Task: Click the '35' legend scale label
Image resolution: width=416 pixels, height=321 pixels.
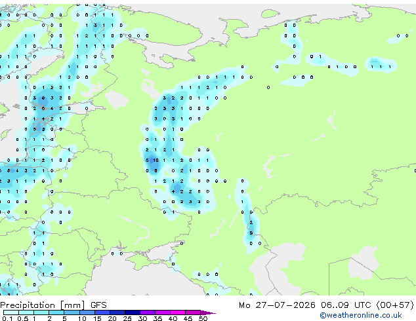Action: tap(157, 318)
